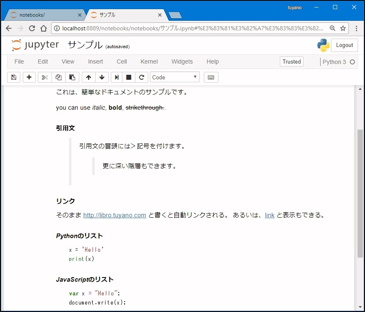365x312 pixels.
Task: Open the Widgets menu
Action: [182, 61]
